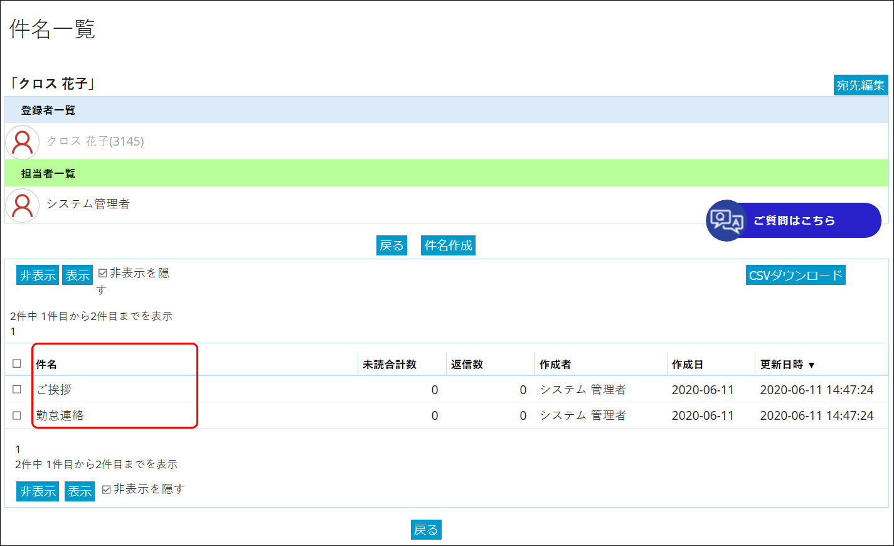
Task: Open the 勤怠連絡 subject
Action: coord(60,415)
